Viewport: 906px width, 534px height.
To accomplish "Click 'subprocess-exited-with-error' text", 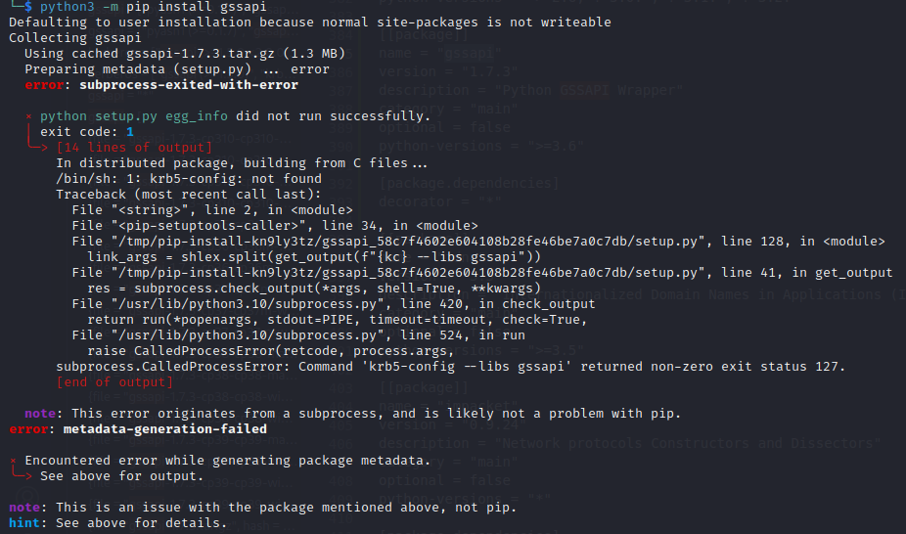I will pos(189,85).
